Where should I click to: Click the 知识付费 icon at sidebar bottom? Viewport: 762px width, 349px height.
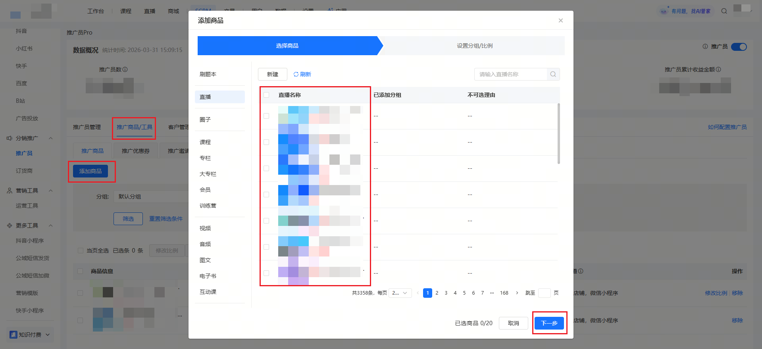[13, 335]
